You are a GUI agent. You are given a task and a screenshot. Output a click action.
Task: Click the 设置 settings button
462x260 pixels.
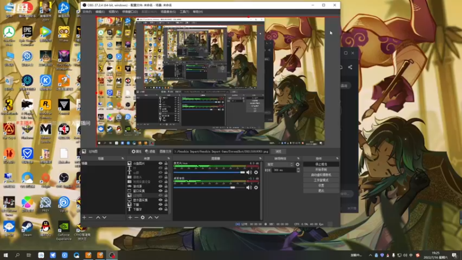[x=321, y=185]
